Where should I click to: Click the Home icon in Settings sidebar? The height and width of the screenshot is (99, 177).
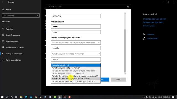click(3, 9)
